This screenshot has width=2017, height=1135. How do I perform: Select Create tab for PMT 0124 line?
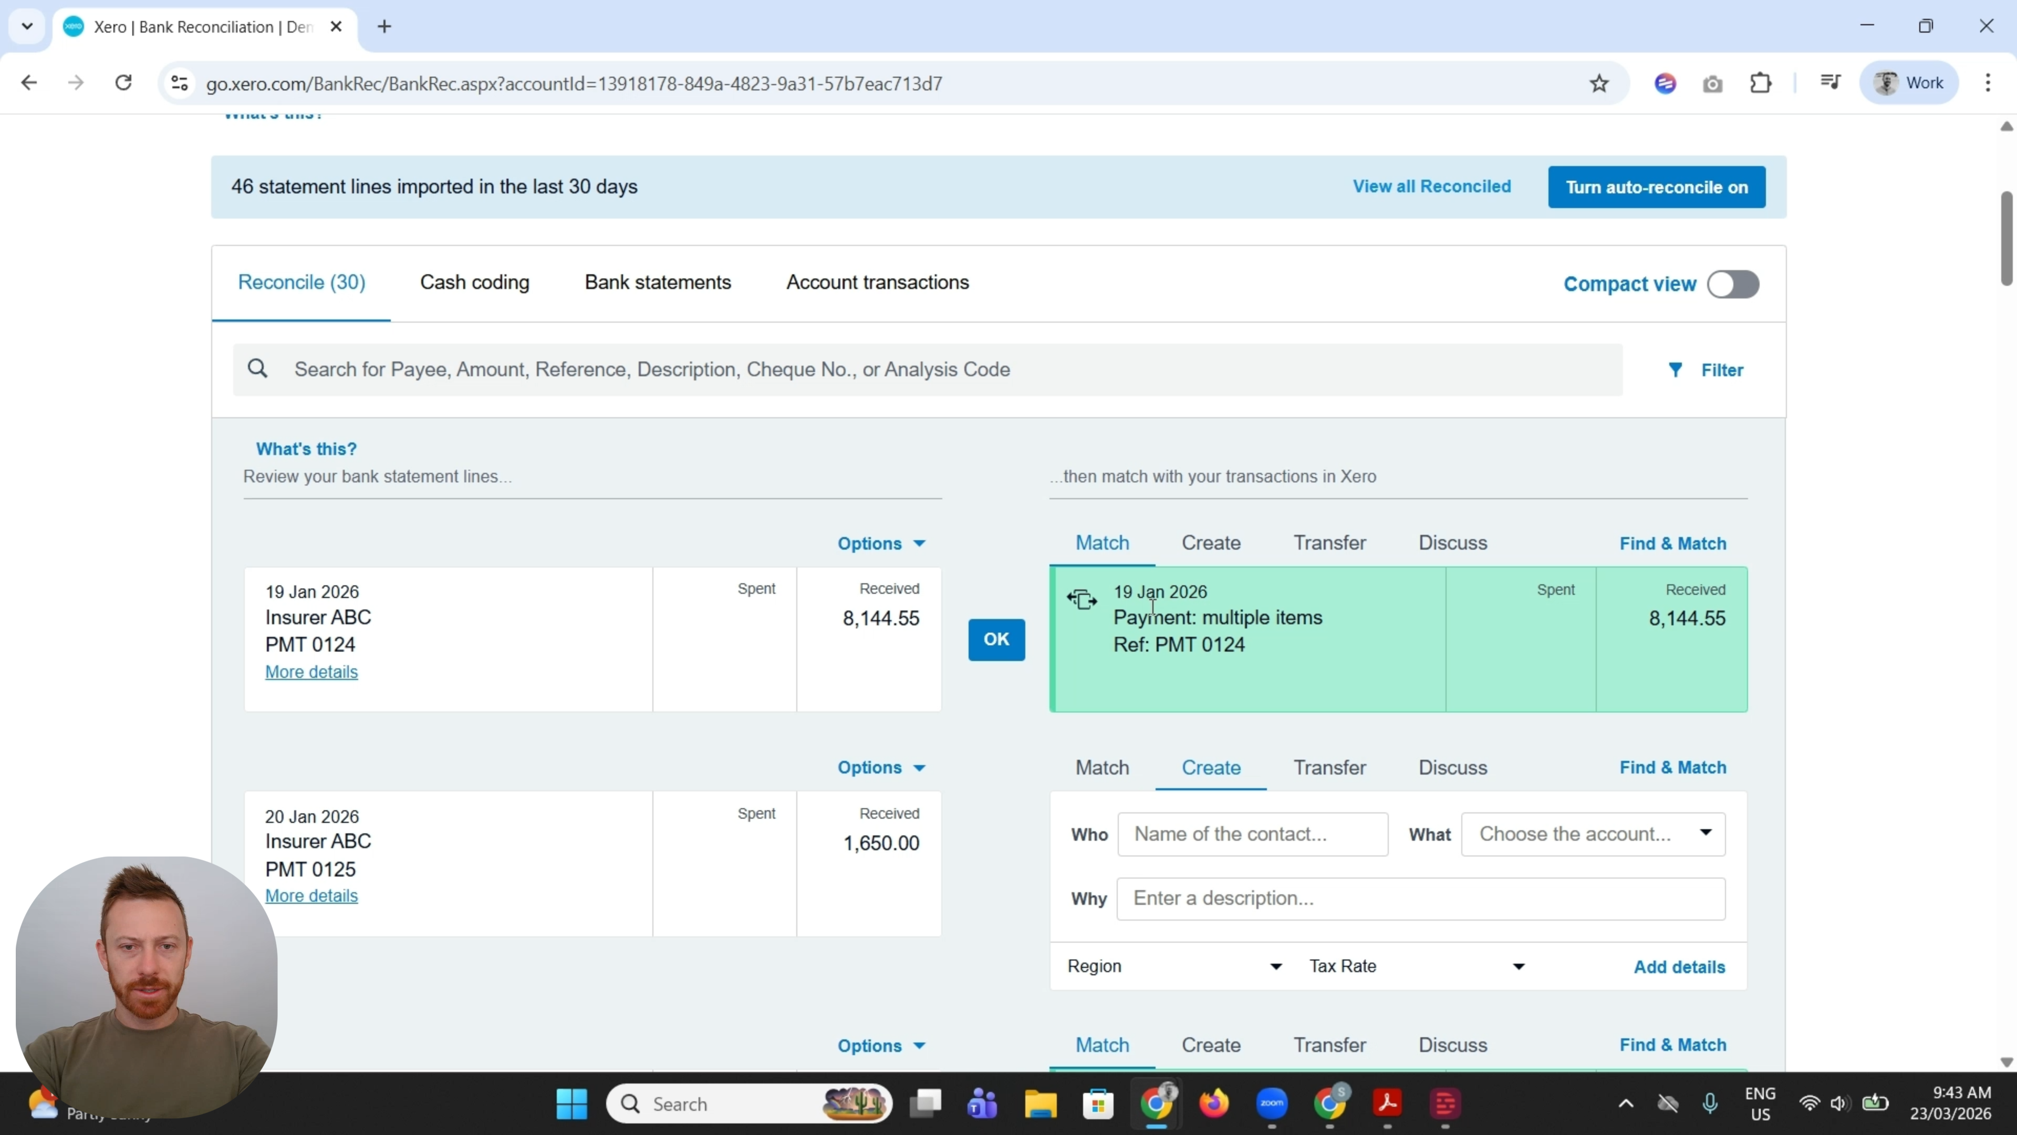1211,543
